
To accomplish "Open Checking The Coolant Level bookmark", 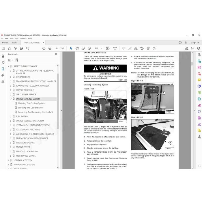I will pyautogui.click(x=31, y=108).
